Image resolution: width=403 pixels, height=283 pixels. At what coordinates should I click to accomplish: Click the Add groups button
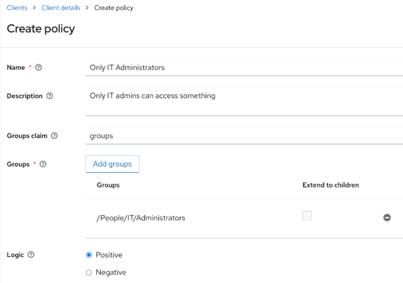[112, 164]
